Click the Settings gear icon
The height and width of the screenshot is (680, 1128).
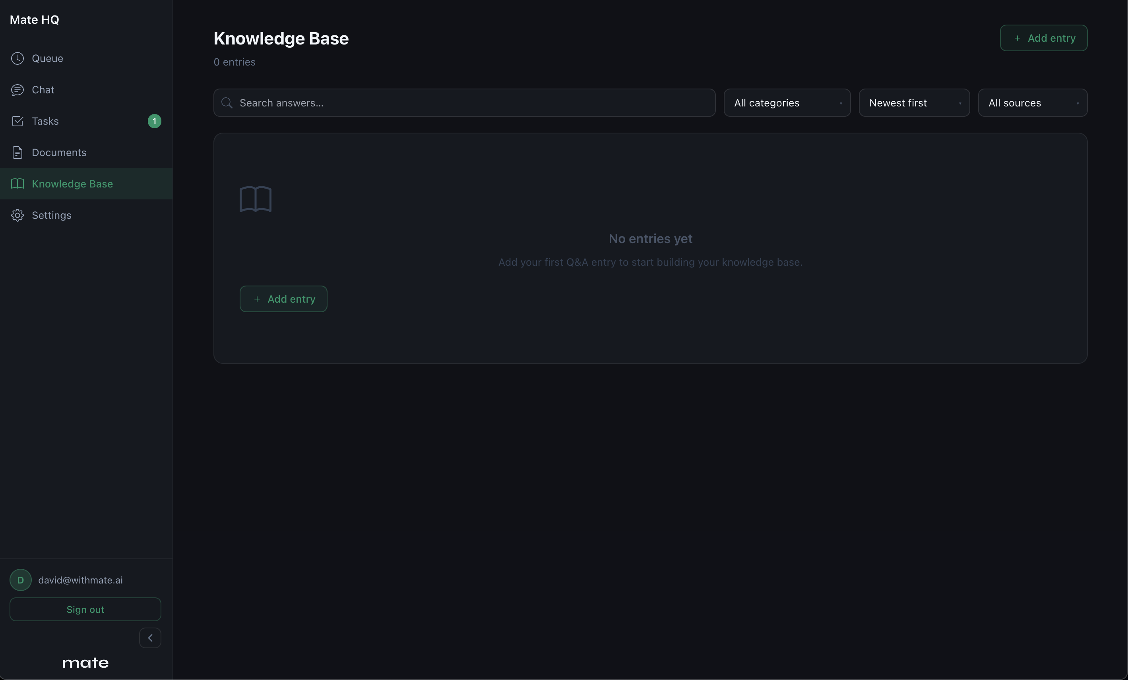point(17,215)
